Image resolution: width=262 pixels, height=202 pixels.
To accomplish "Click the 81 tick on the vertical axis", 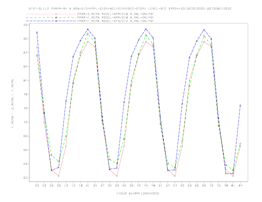I will point(26,80).
